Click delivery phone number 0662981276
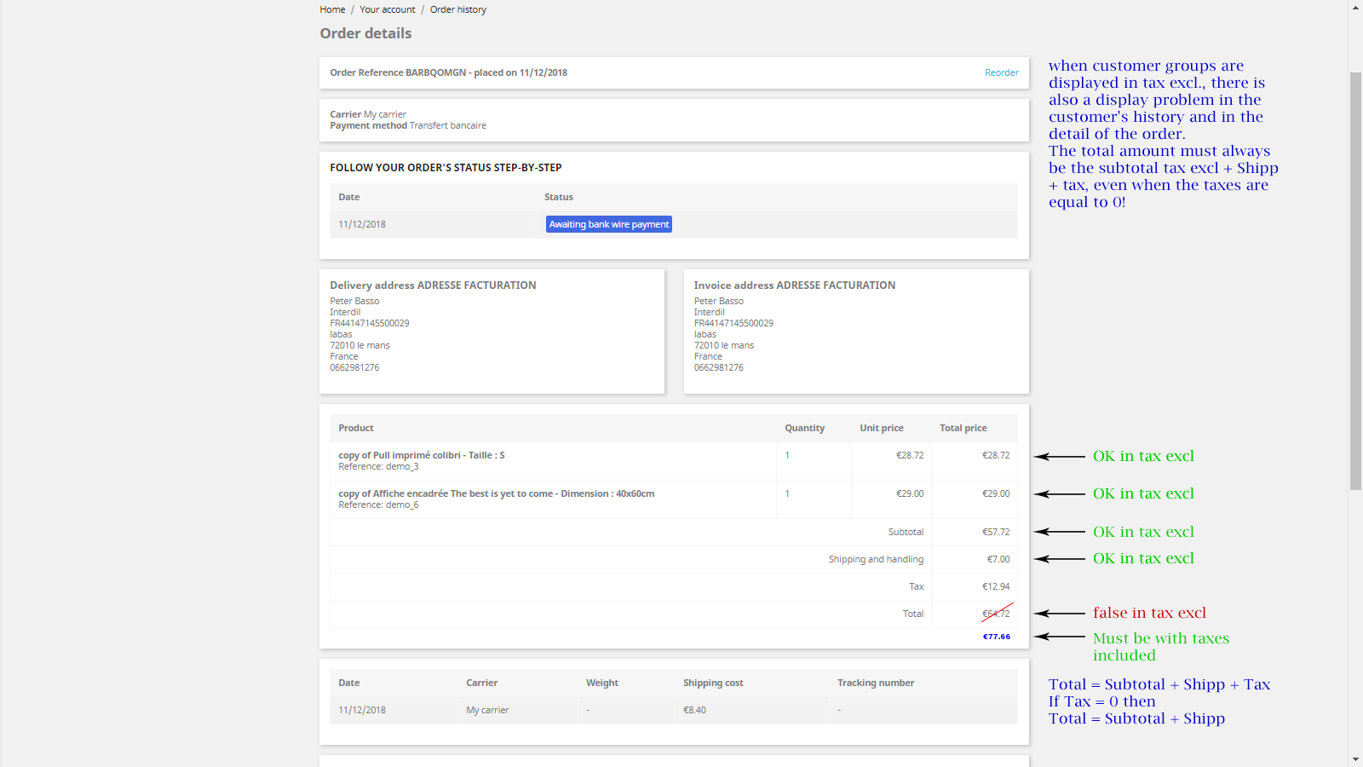 [354, 367]
